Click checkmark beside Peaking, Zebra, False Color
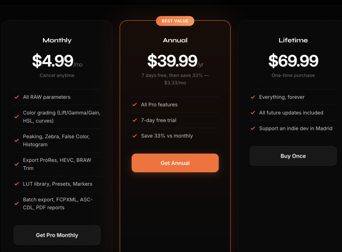This screenshot has height=252, width=342. tap(17, 141)
